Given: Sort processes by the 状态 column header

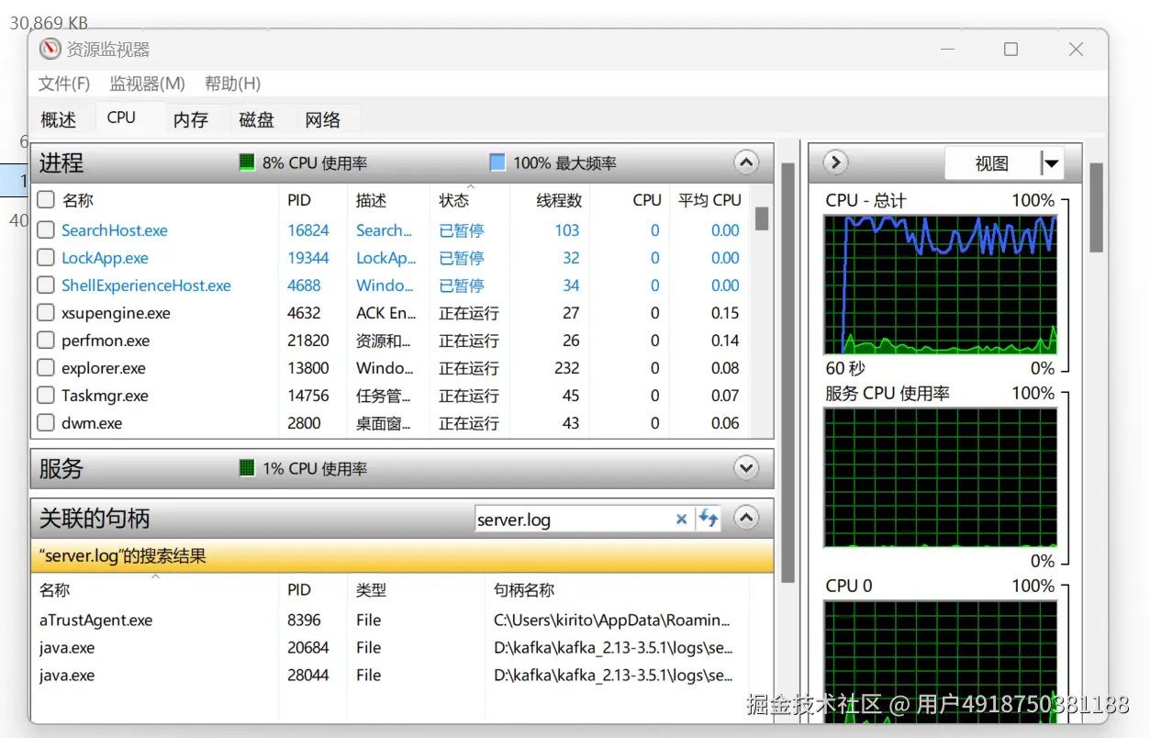Looking at the screenshot, I should (x=453, y=199).
